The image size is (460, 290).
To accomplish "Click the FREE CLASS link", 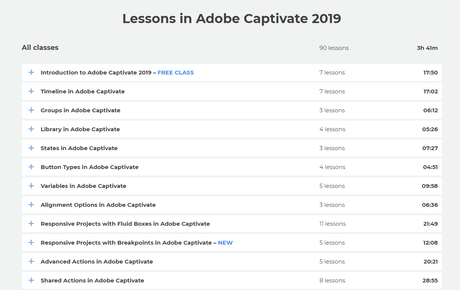I will pyautogui.click(x=176, y=73).
